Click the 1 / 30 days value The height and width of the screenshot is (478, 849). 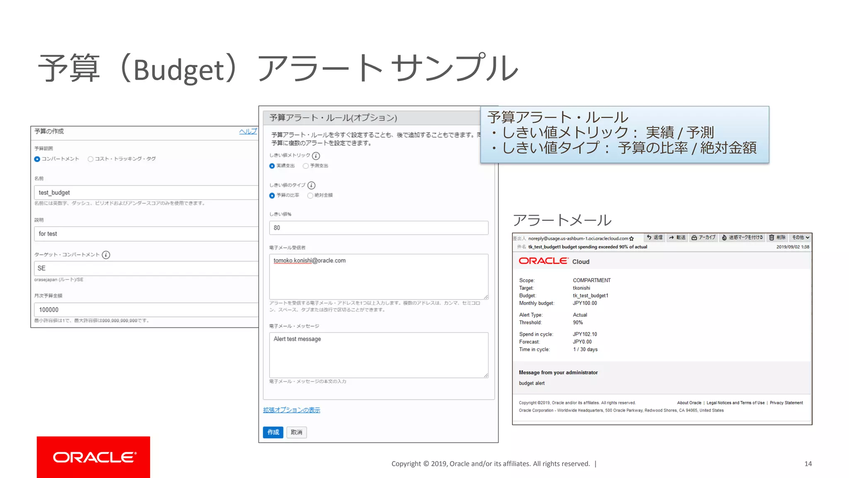tap(585, 350)
